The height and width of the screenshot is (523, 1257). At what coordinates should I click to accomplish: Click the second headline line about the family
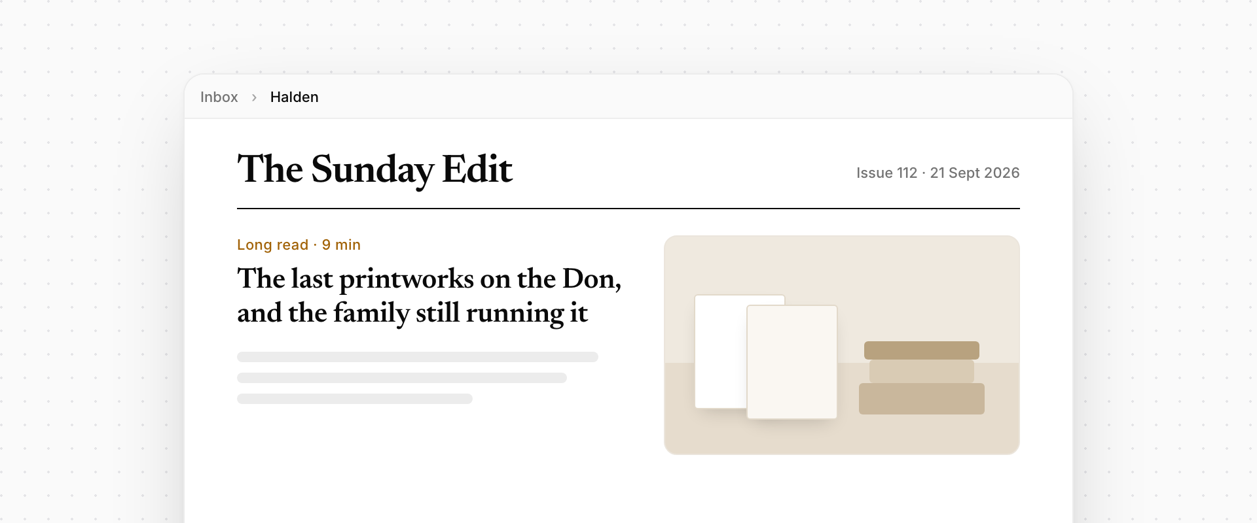coord(412,313)
